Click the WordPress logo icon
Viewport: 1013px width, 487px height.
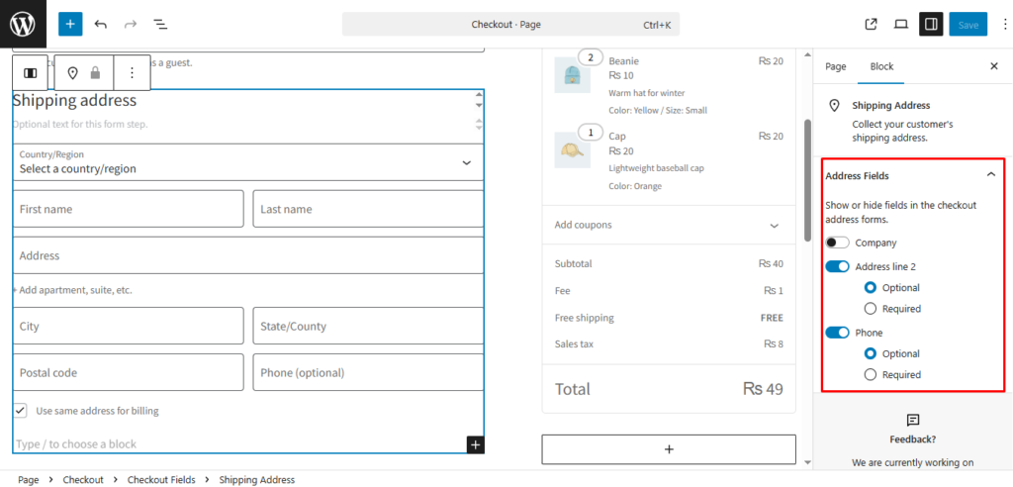click(x=22, y=24)
